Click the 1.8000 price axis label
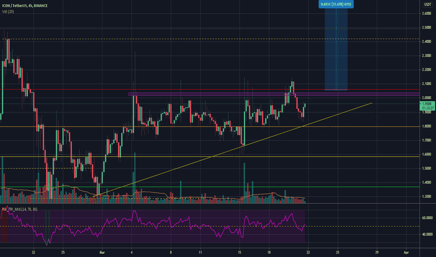436x257 pixels. 426,126
